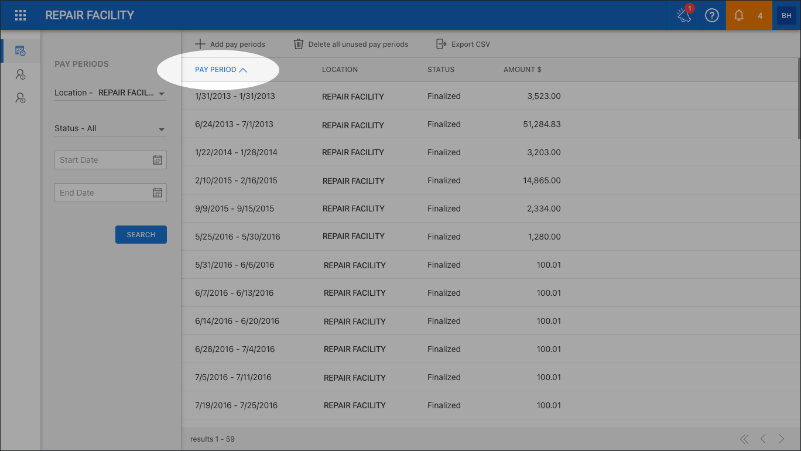Open pay period 7/5/2016 - 7/11/2016

tap(233, 377)
